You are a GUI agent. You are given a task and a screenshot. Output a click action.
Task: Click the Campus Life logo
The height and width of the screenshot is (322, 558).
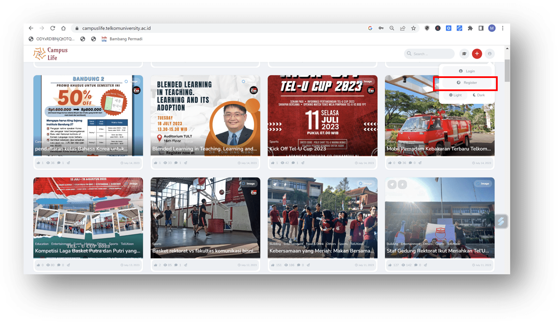point(51,54)
